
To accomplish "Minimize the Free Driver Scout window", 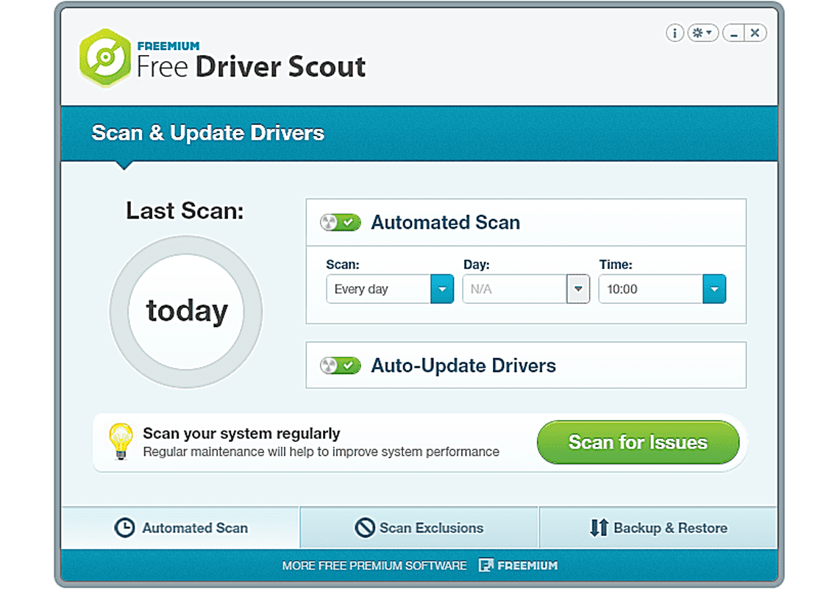I will (x=733, y=33).
